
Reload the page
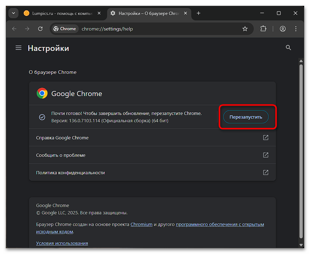(40, 29)
